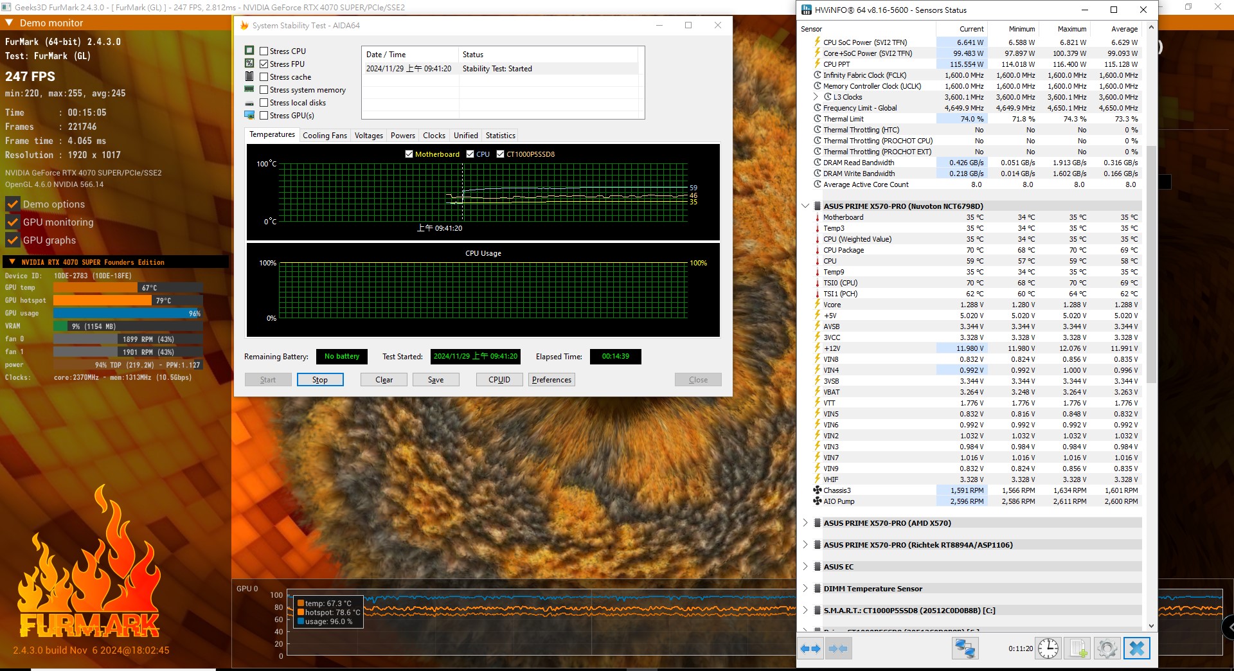The width and height of the screenshot is (1234, 671).
Task: Toggle FurMark GPU graphs checkbox
Action: click(12, 240)
